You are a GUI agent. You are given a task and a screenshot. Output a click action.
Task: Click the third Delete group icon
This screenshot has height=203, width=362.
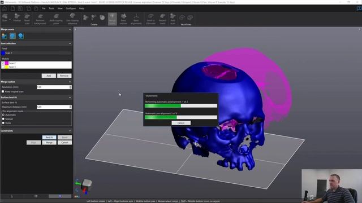(x=102, y=17)
